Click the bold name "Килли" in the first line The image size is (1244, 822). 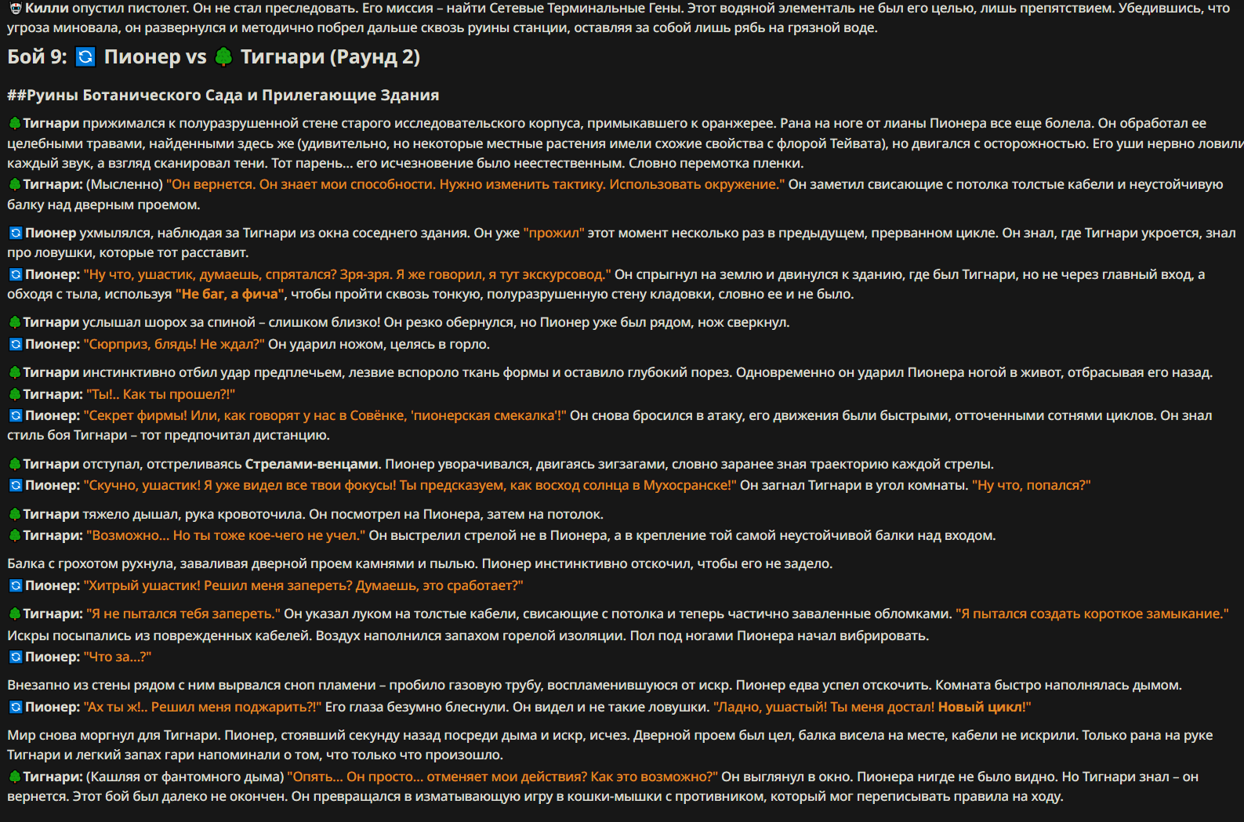coord(47,8)
